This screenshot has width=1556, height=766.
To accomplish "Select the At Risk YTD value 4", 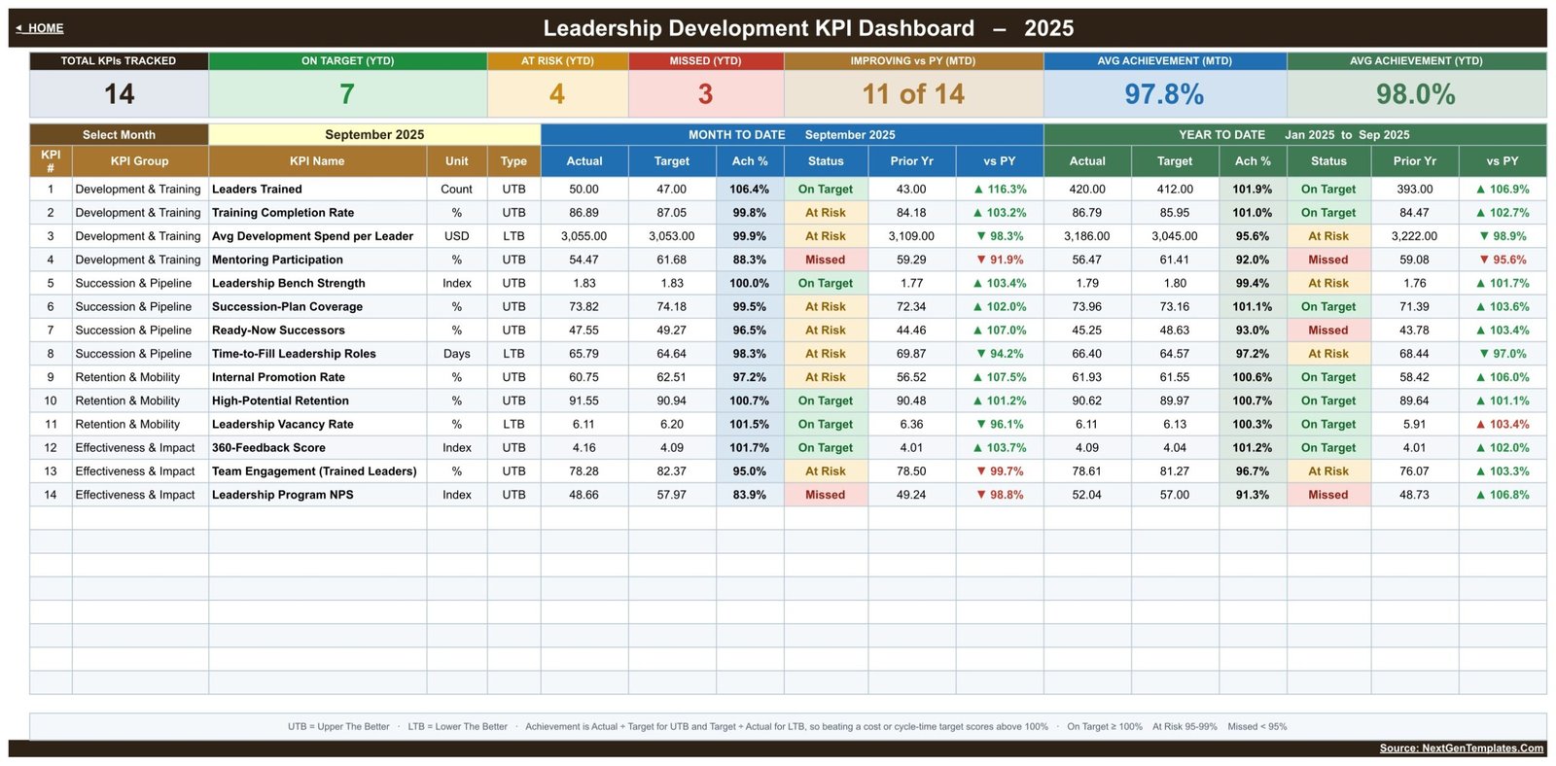I will 557,94.
